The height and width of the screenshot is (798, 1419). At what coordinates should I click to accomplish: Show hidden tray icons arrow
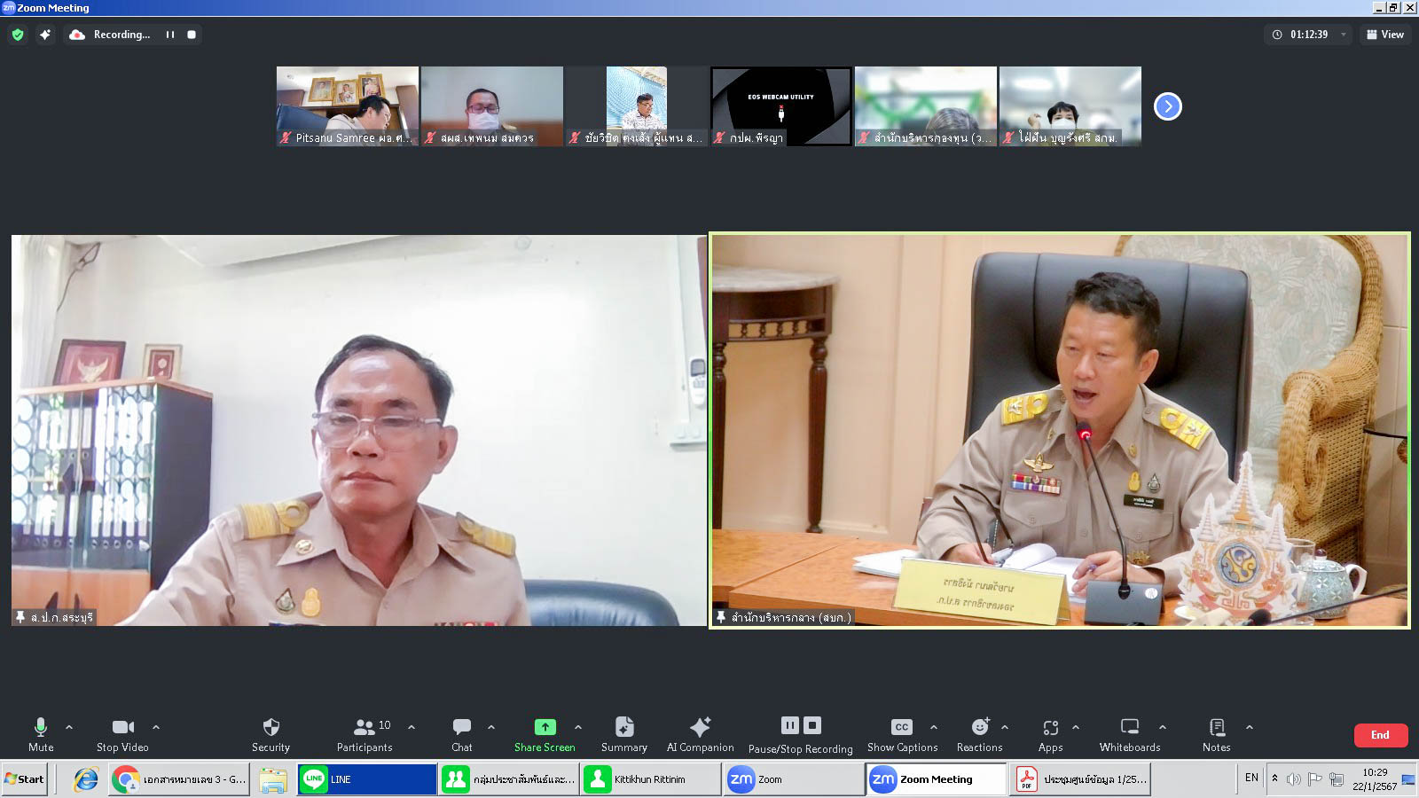point(1274,778)
